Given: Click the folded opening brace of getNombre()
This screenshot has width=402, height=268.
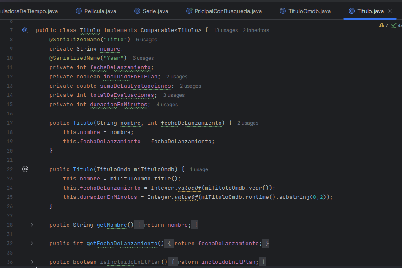Looking at the screenshot, I should pos(139,225).
